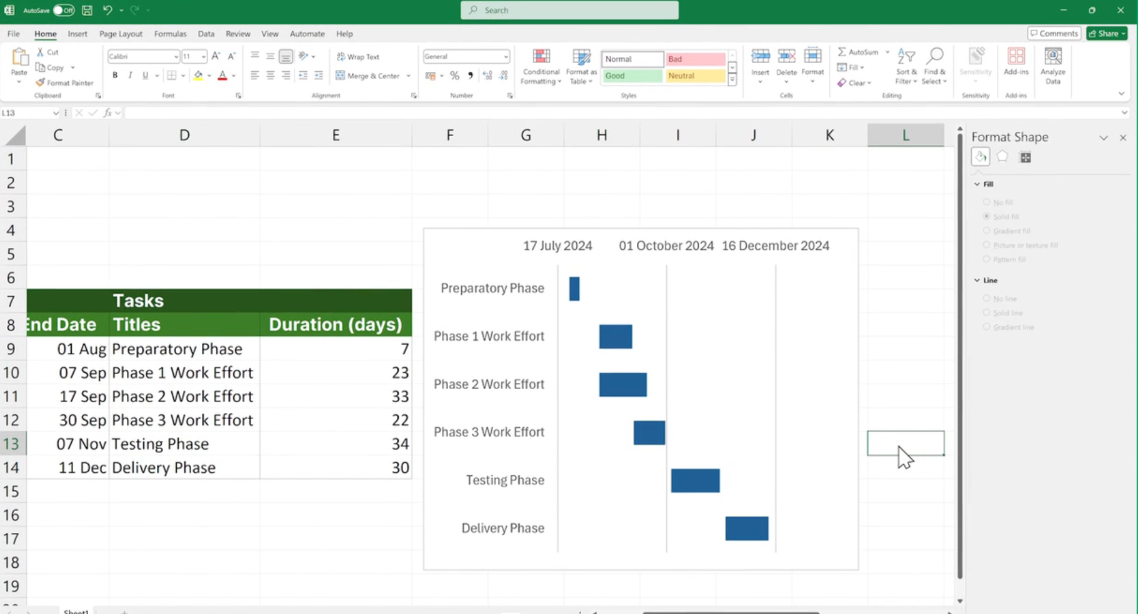Open the font name dropdown
Image resolution: width=1138 pixels, height=614 pixels.
(176, 57)
